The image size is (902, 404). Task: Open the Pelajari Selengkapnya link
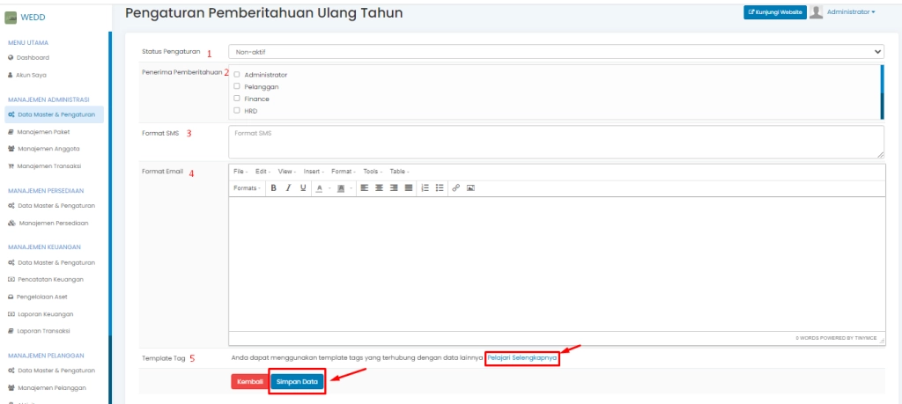coord(522,358)
